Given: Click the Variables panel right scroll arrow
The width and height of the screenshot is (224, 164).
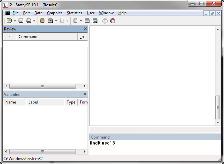Looking at the screenshot, I should (84, 151).
